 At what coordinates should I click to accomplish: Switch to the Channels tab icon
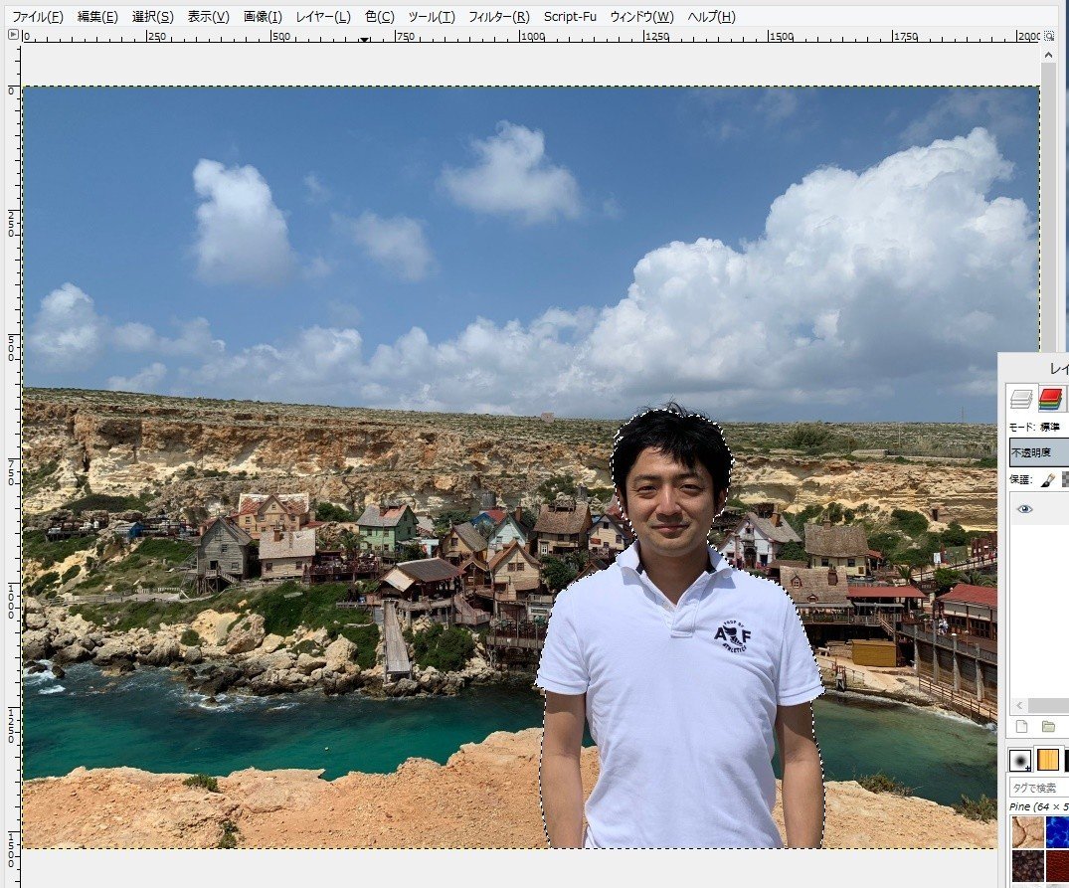[x=1050, y=399]
